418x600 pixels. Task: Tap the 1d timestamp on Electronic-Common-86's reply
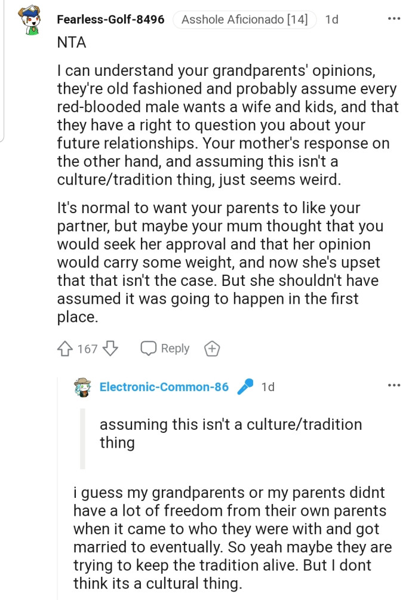point(268,387)
